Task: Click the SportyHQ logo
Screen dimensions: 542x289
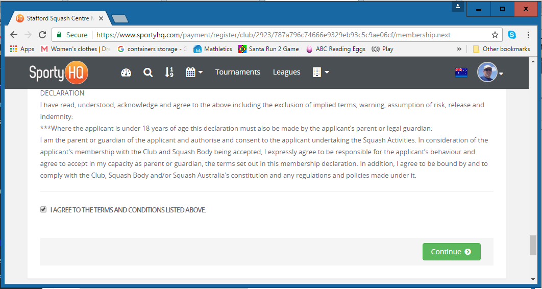Action: click(x=58, y=73)
